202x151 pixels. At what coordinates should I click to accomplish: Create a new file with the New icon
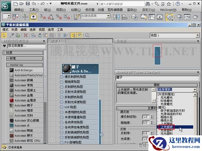point(15,4)
